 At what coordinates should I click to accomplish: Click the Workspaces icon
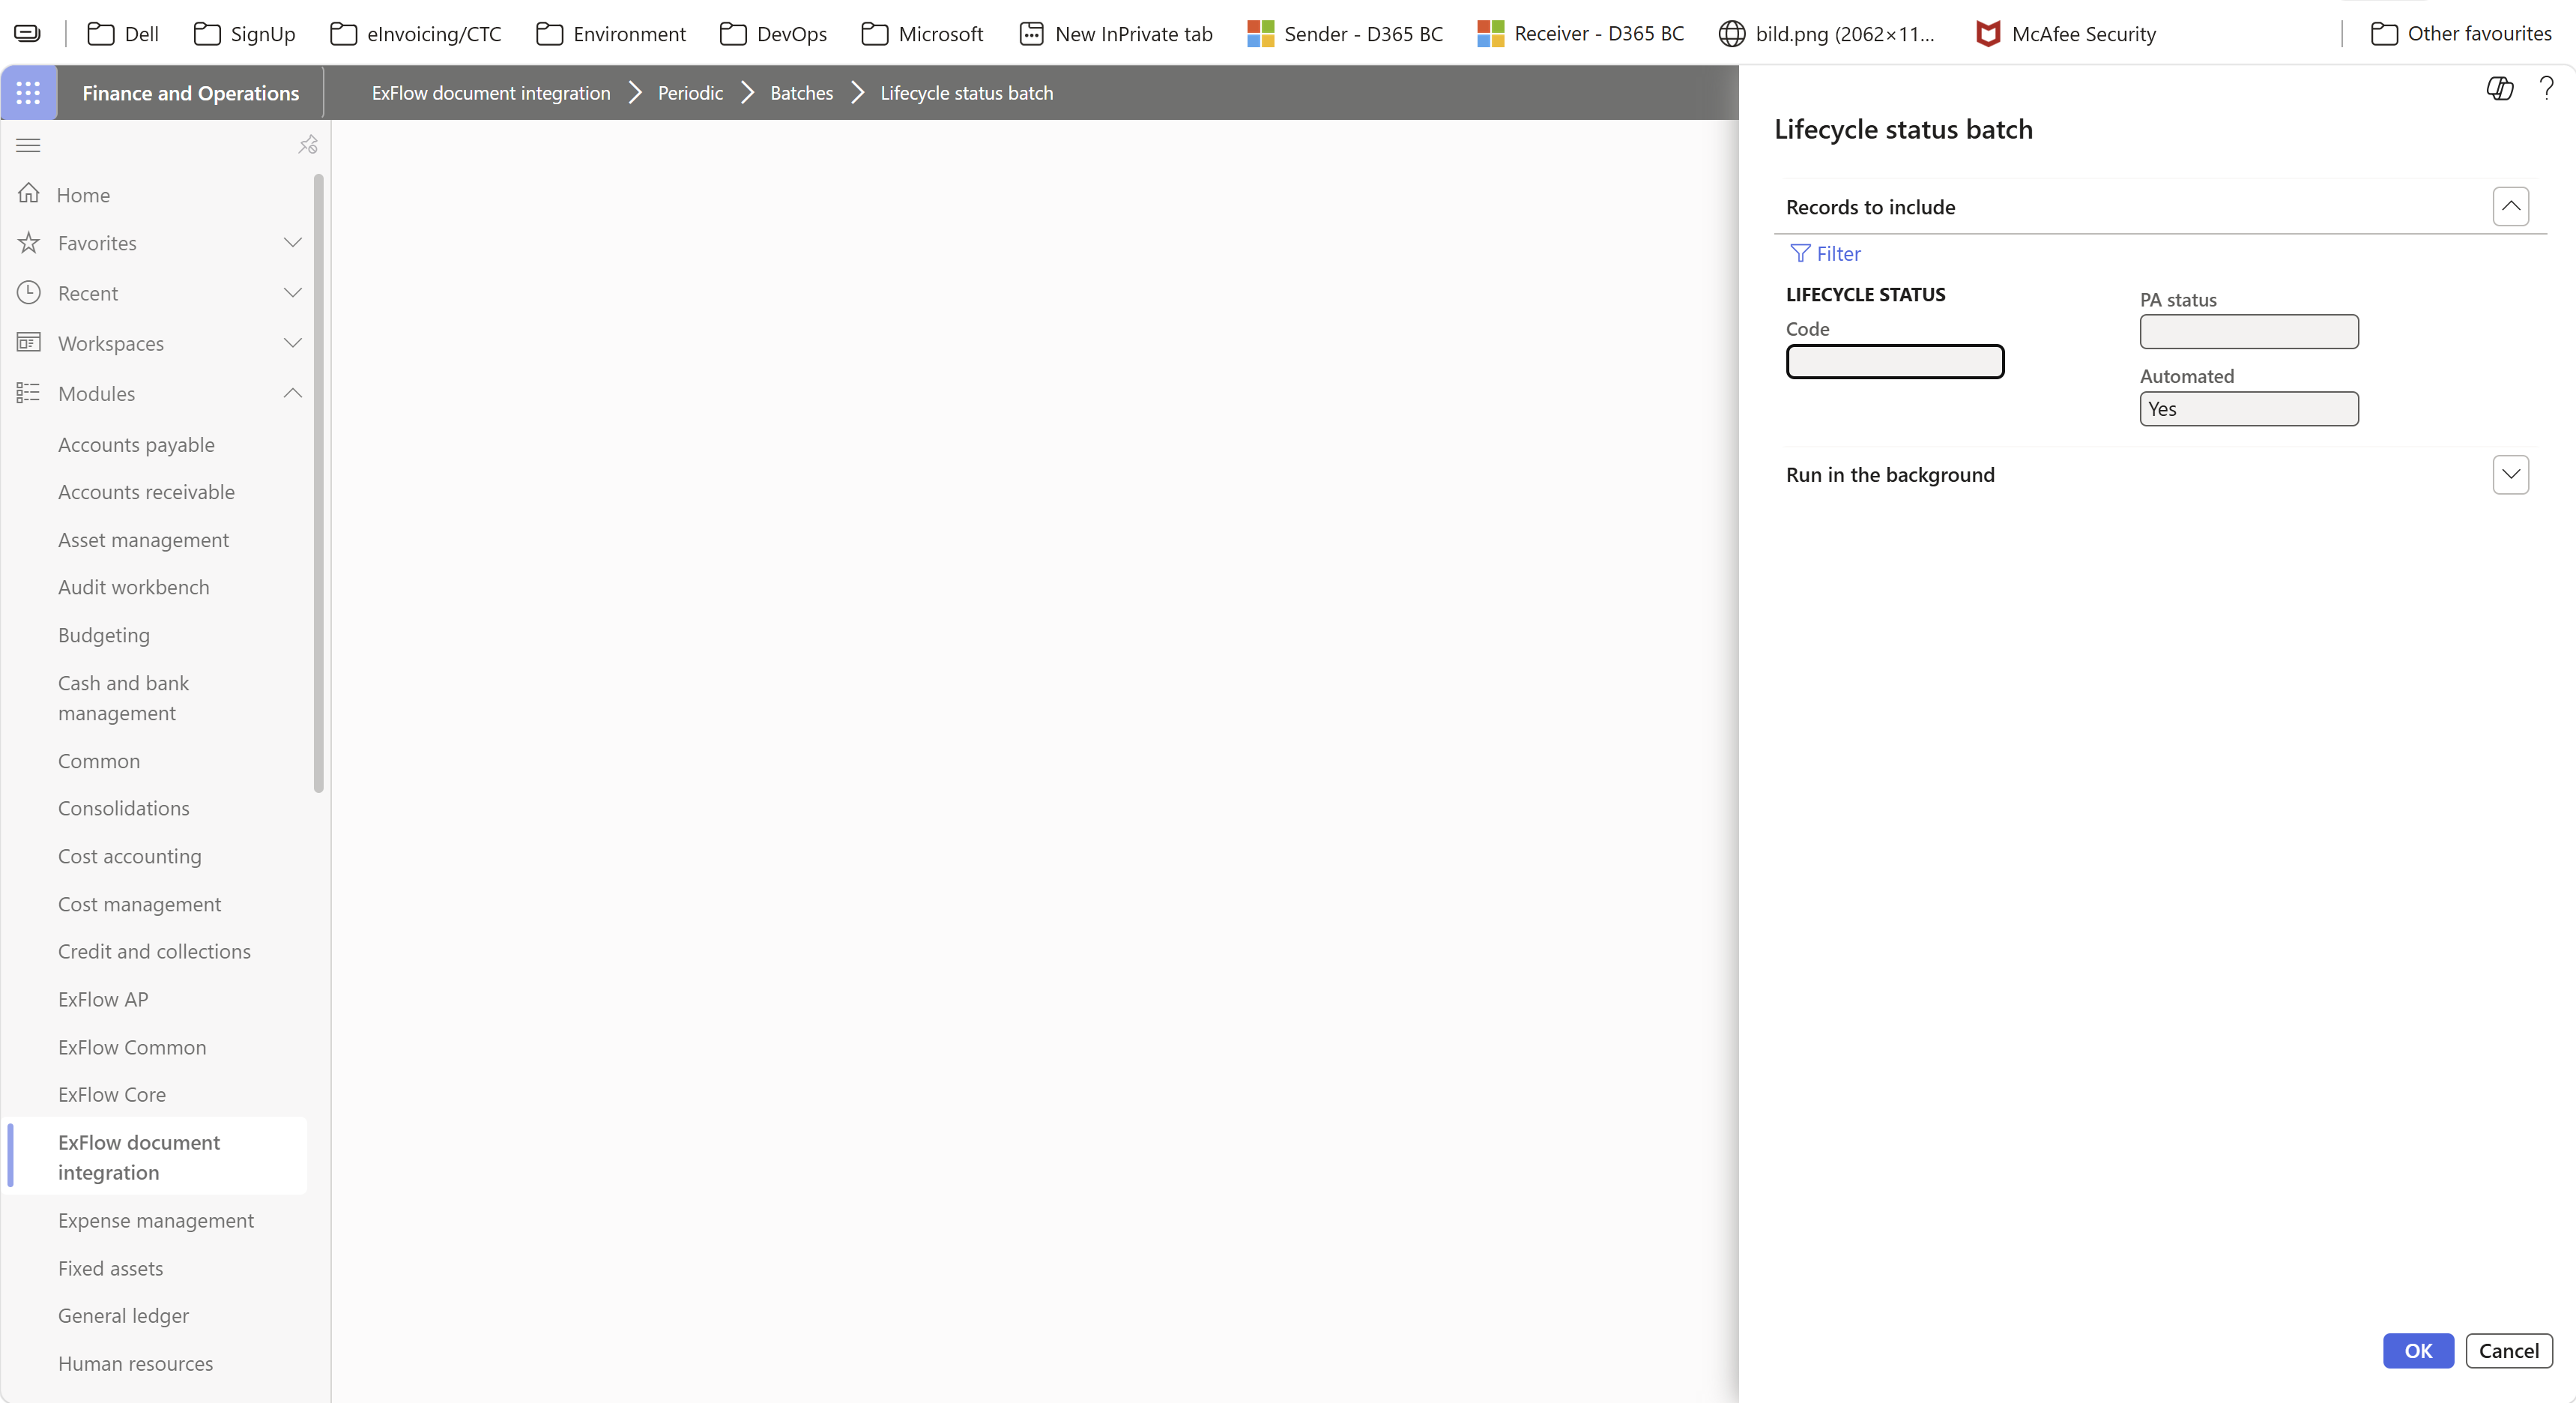29,343
